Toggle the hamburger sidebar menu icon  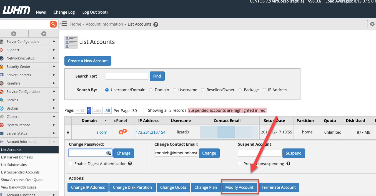64,24
